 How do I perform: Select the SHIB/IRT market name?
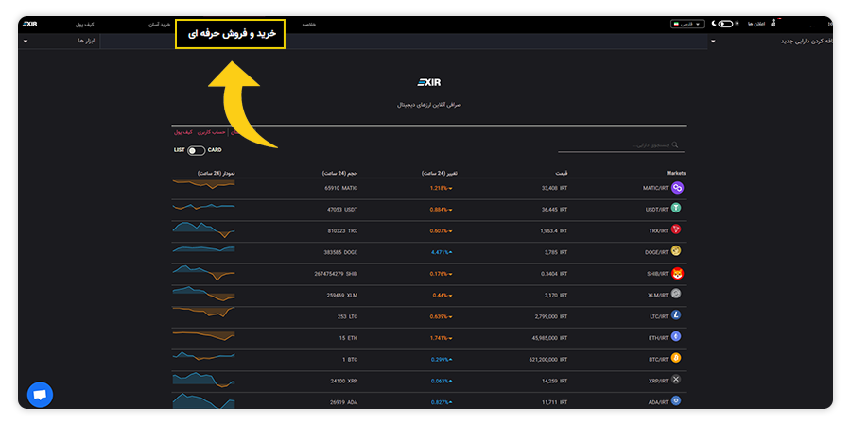[x=657, y=274]
